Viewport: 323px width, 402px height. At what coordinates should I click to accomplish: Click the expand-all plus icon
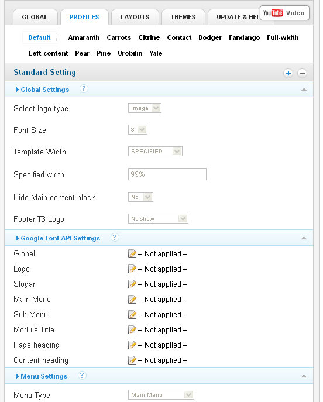288,73
